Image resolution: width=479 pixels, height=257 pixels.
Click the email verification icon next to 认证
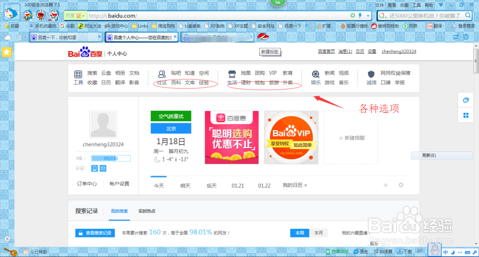click(103, 168)
